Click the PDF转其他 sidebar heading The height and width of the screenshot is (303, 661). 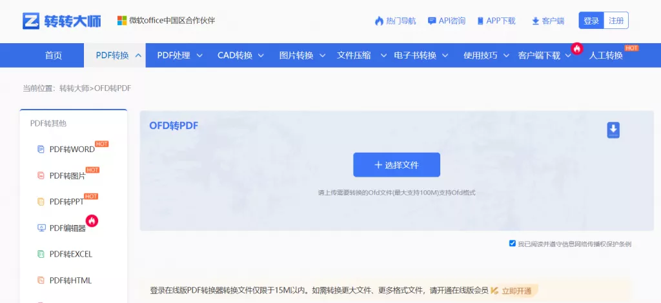click(x=48, y=123)
